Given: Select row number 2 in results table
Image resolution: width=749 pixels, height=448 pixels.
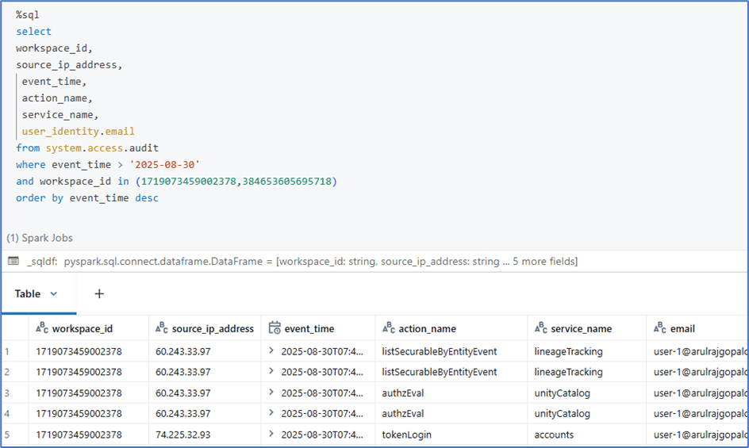Looking at the screenshot, I should pyautogui.click(x=7, y=372).
